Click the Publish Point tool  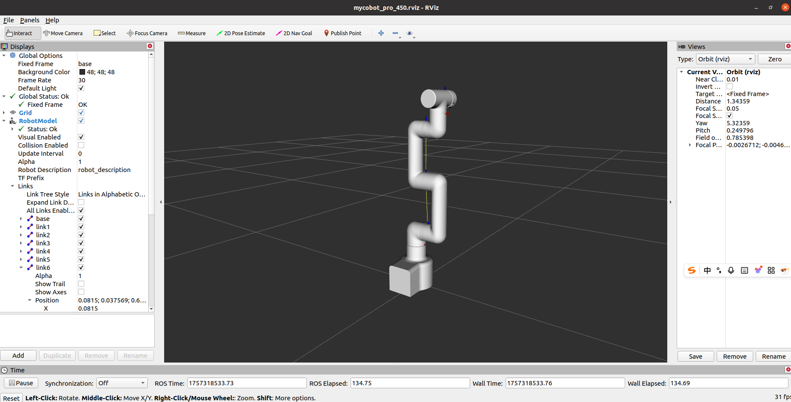pos(342,33)
